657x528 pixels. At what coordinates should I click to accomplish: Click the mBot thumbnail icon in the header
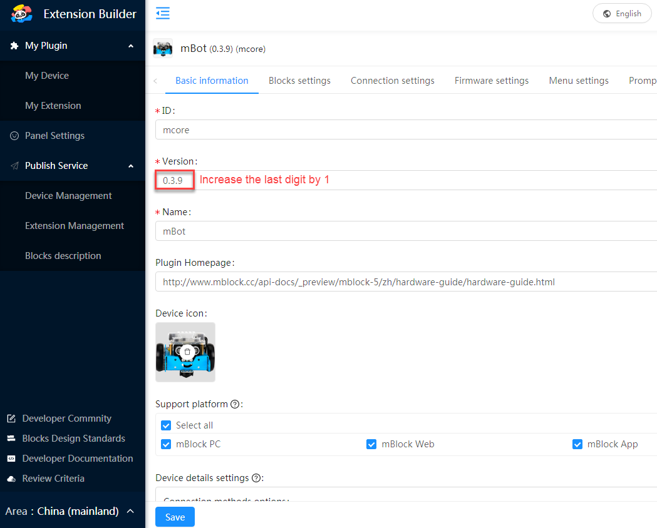163,49
